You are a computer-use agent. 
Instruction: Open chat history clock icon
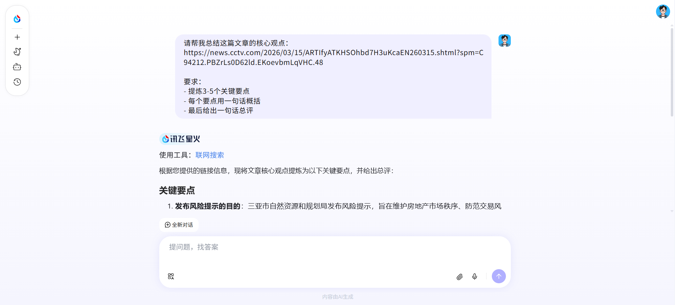tap(17, 82)
